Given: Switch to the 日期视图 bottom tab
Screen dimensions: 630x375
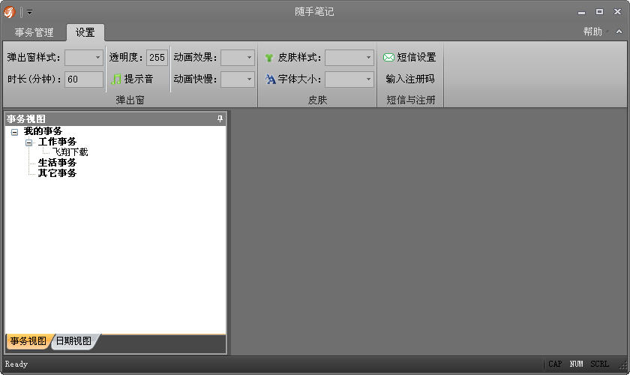Looking at the screenshot, I should (73, 340).
